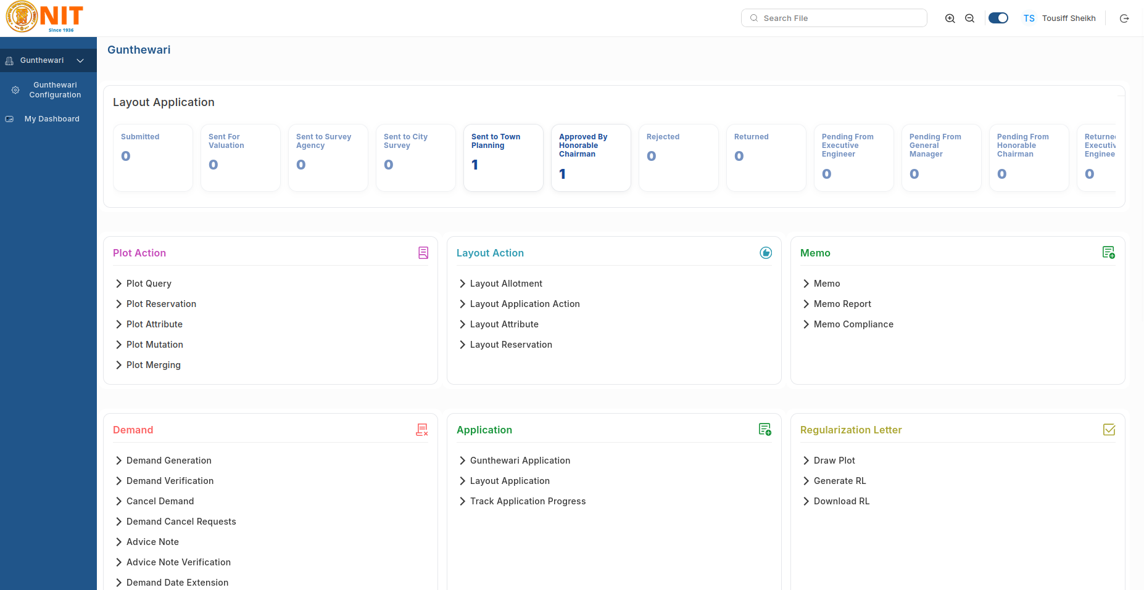The height and width of the screenshot is (590, 1144).
Task: Open Layout Allotment link
Action: pos(506,284)
